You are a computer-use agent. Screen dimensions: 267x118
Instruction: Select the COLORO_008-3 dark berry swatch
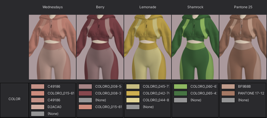[x=85, y=93]
